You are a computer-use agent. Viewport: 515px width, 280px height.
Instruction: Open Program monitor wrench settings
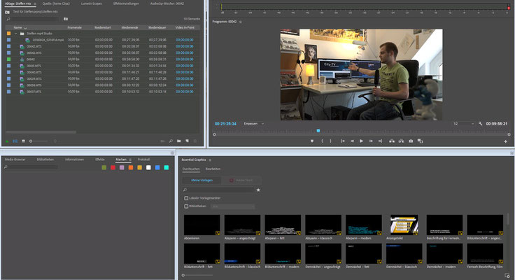[481, 124]
